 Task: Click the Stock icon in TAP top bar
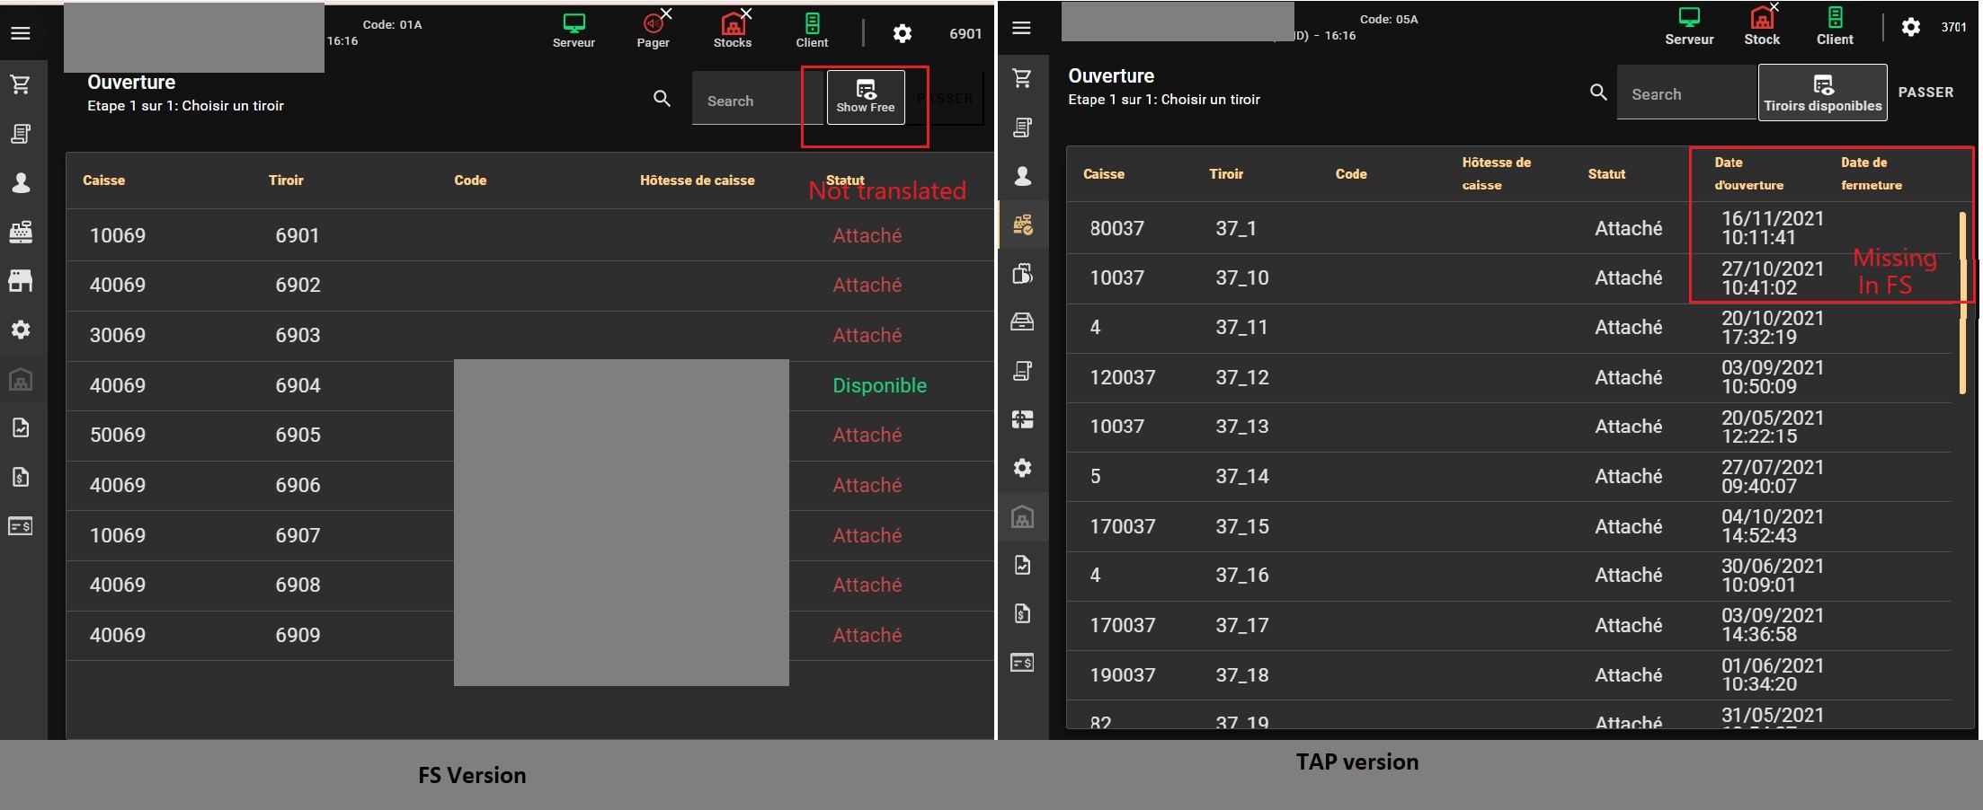click(x=1762, y=27)
